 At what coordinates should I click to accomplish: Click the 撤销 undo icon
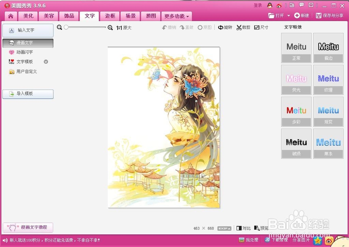[169, 27]
